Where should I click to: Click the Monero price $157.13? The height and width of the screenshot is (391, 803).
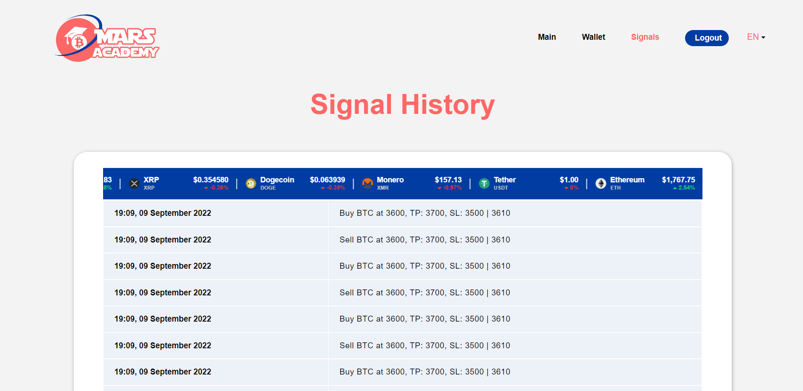click(448, 180)
